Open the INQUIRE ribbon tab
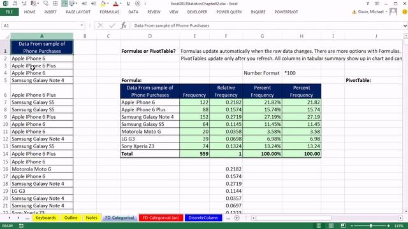The height and width of the screenshot is (229, 408). click(x=258, y=12)
